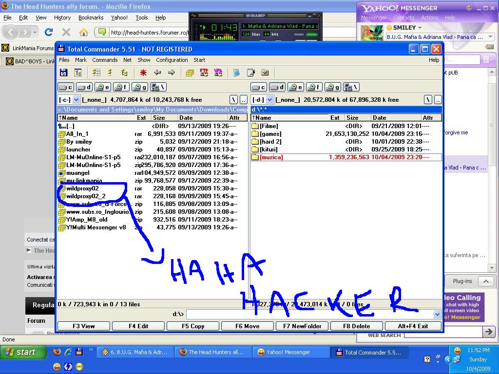Screen dimensions: 499x374
Task: Click the yellow Pack files icon
Action: coord(190,73)
